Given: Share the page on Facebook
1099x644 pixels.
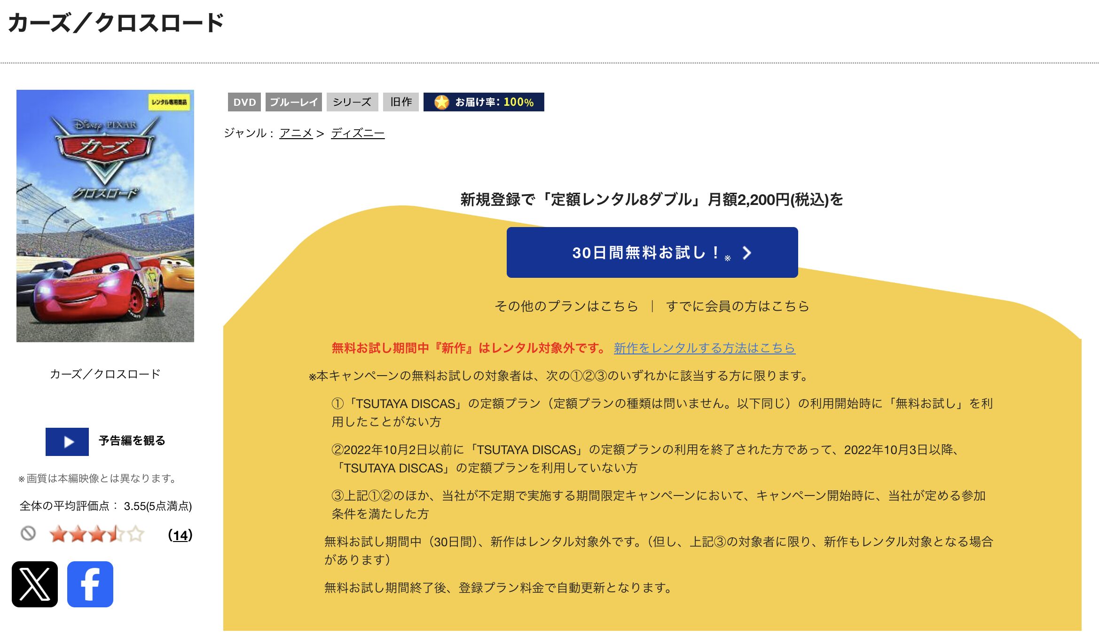Looking at the screenshot, I should 90,584.
